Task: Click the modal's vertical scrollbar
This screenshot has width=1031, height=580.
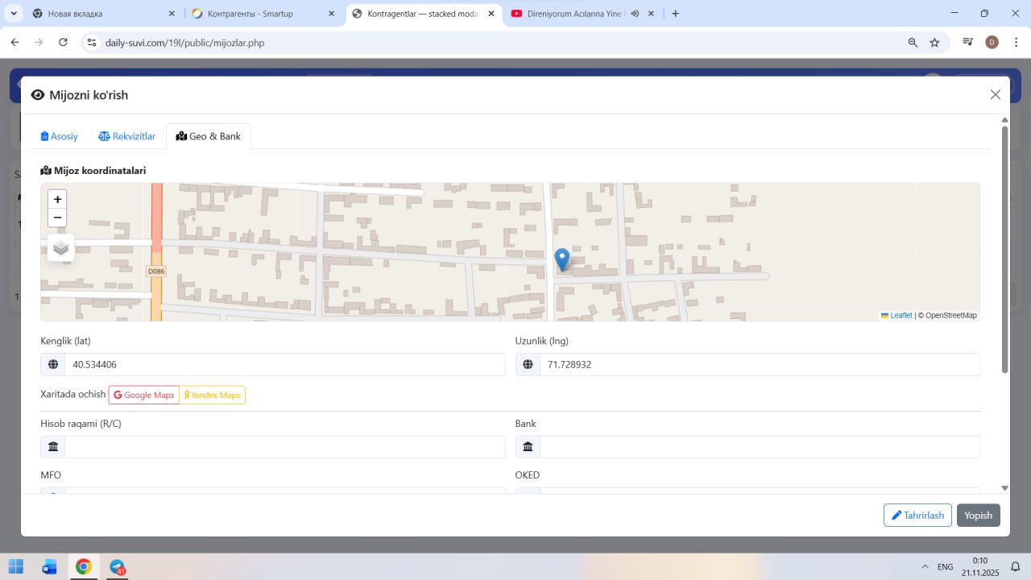Action: click(x=1004, y=250)
